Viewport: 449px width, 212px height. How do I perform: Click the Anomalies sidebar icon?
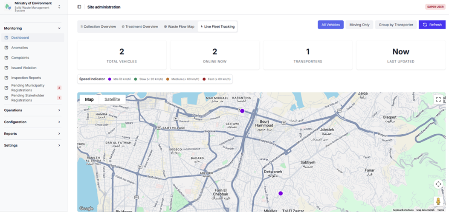6,48
